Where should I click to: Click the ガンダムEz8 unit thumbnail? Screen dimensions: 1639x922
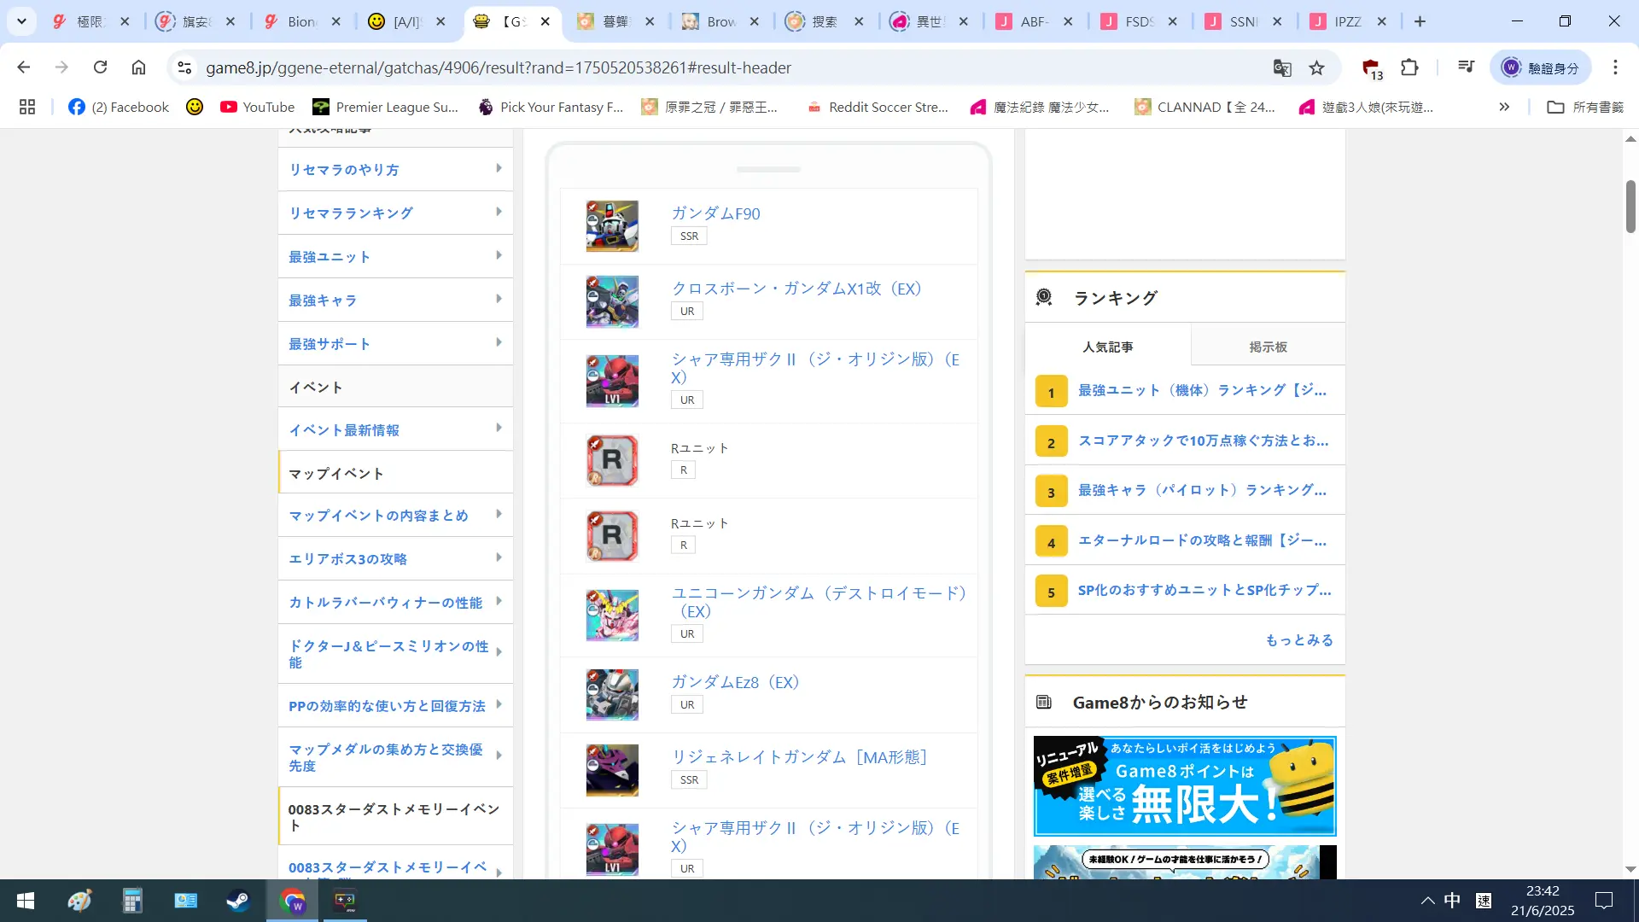coord(612,695)
